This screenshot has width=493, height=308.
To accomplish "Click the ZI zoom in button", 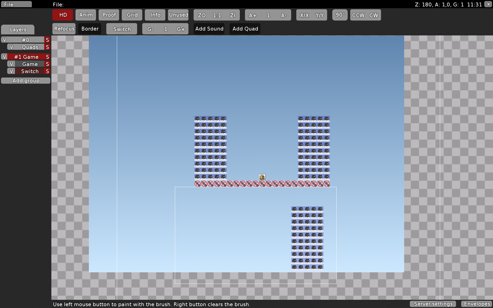I will [232, 15].
